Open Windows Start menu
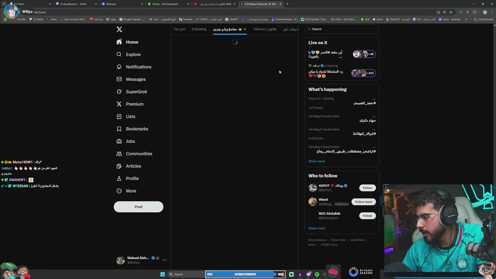Image resolution: width=496 pixels, height=279 pixels. (x=163, y=274)
